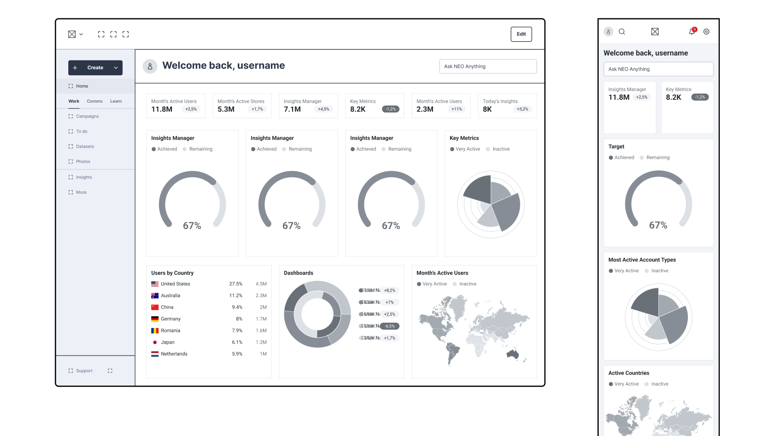Open the Create button dropdown chevron
Image resolution: width=775 pixels, height=436 pixels.
click(116, 68)
